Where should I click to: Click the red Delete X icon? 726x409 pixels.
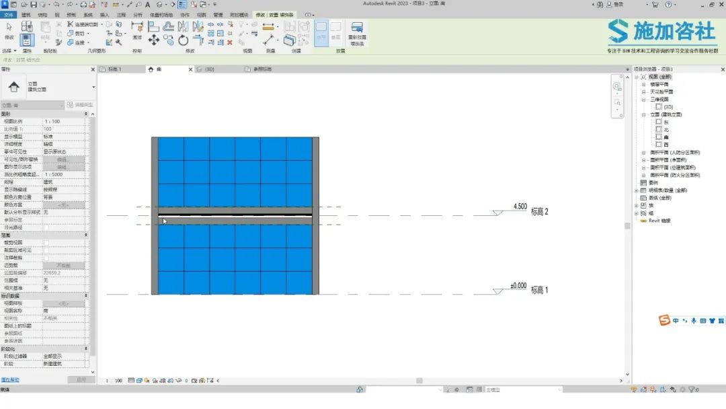point(230,42)
